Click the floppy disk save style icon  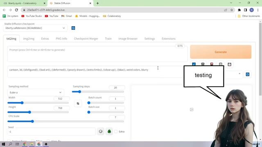pyautogui.click(x=229, y=65)
